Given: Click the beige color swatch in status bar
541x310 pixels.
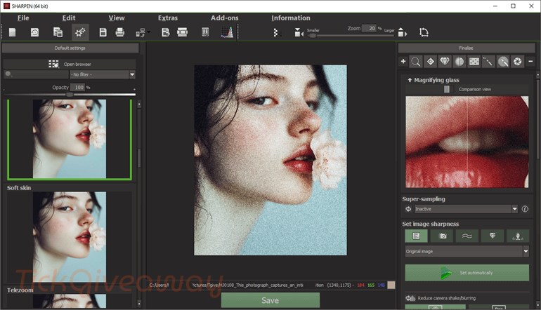Looking at the screenshot, I should tap(391, 285).
